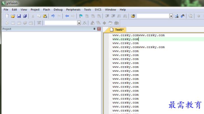This screenshot has height=114, width=204.
Task: Open the Tools menu
Action: click(87, 10)
